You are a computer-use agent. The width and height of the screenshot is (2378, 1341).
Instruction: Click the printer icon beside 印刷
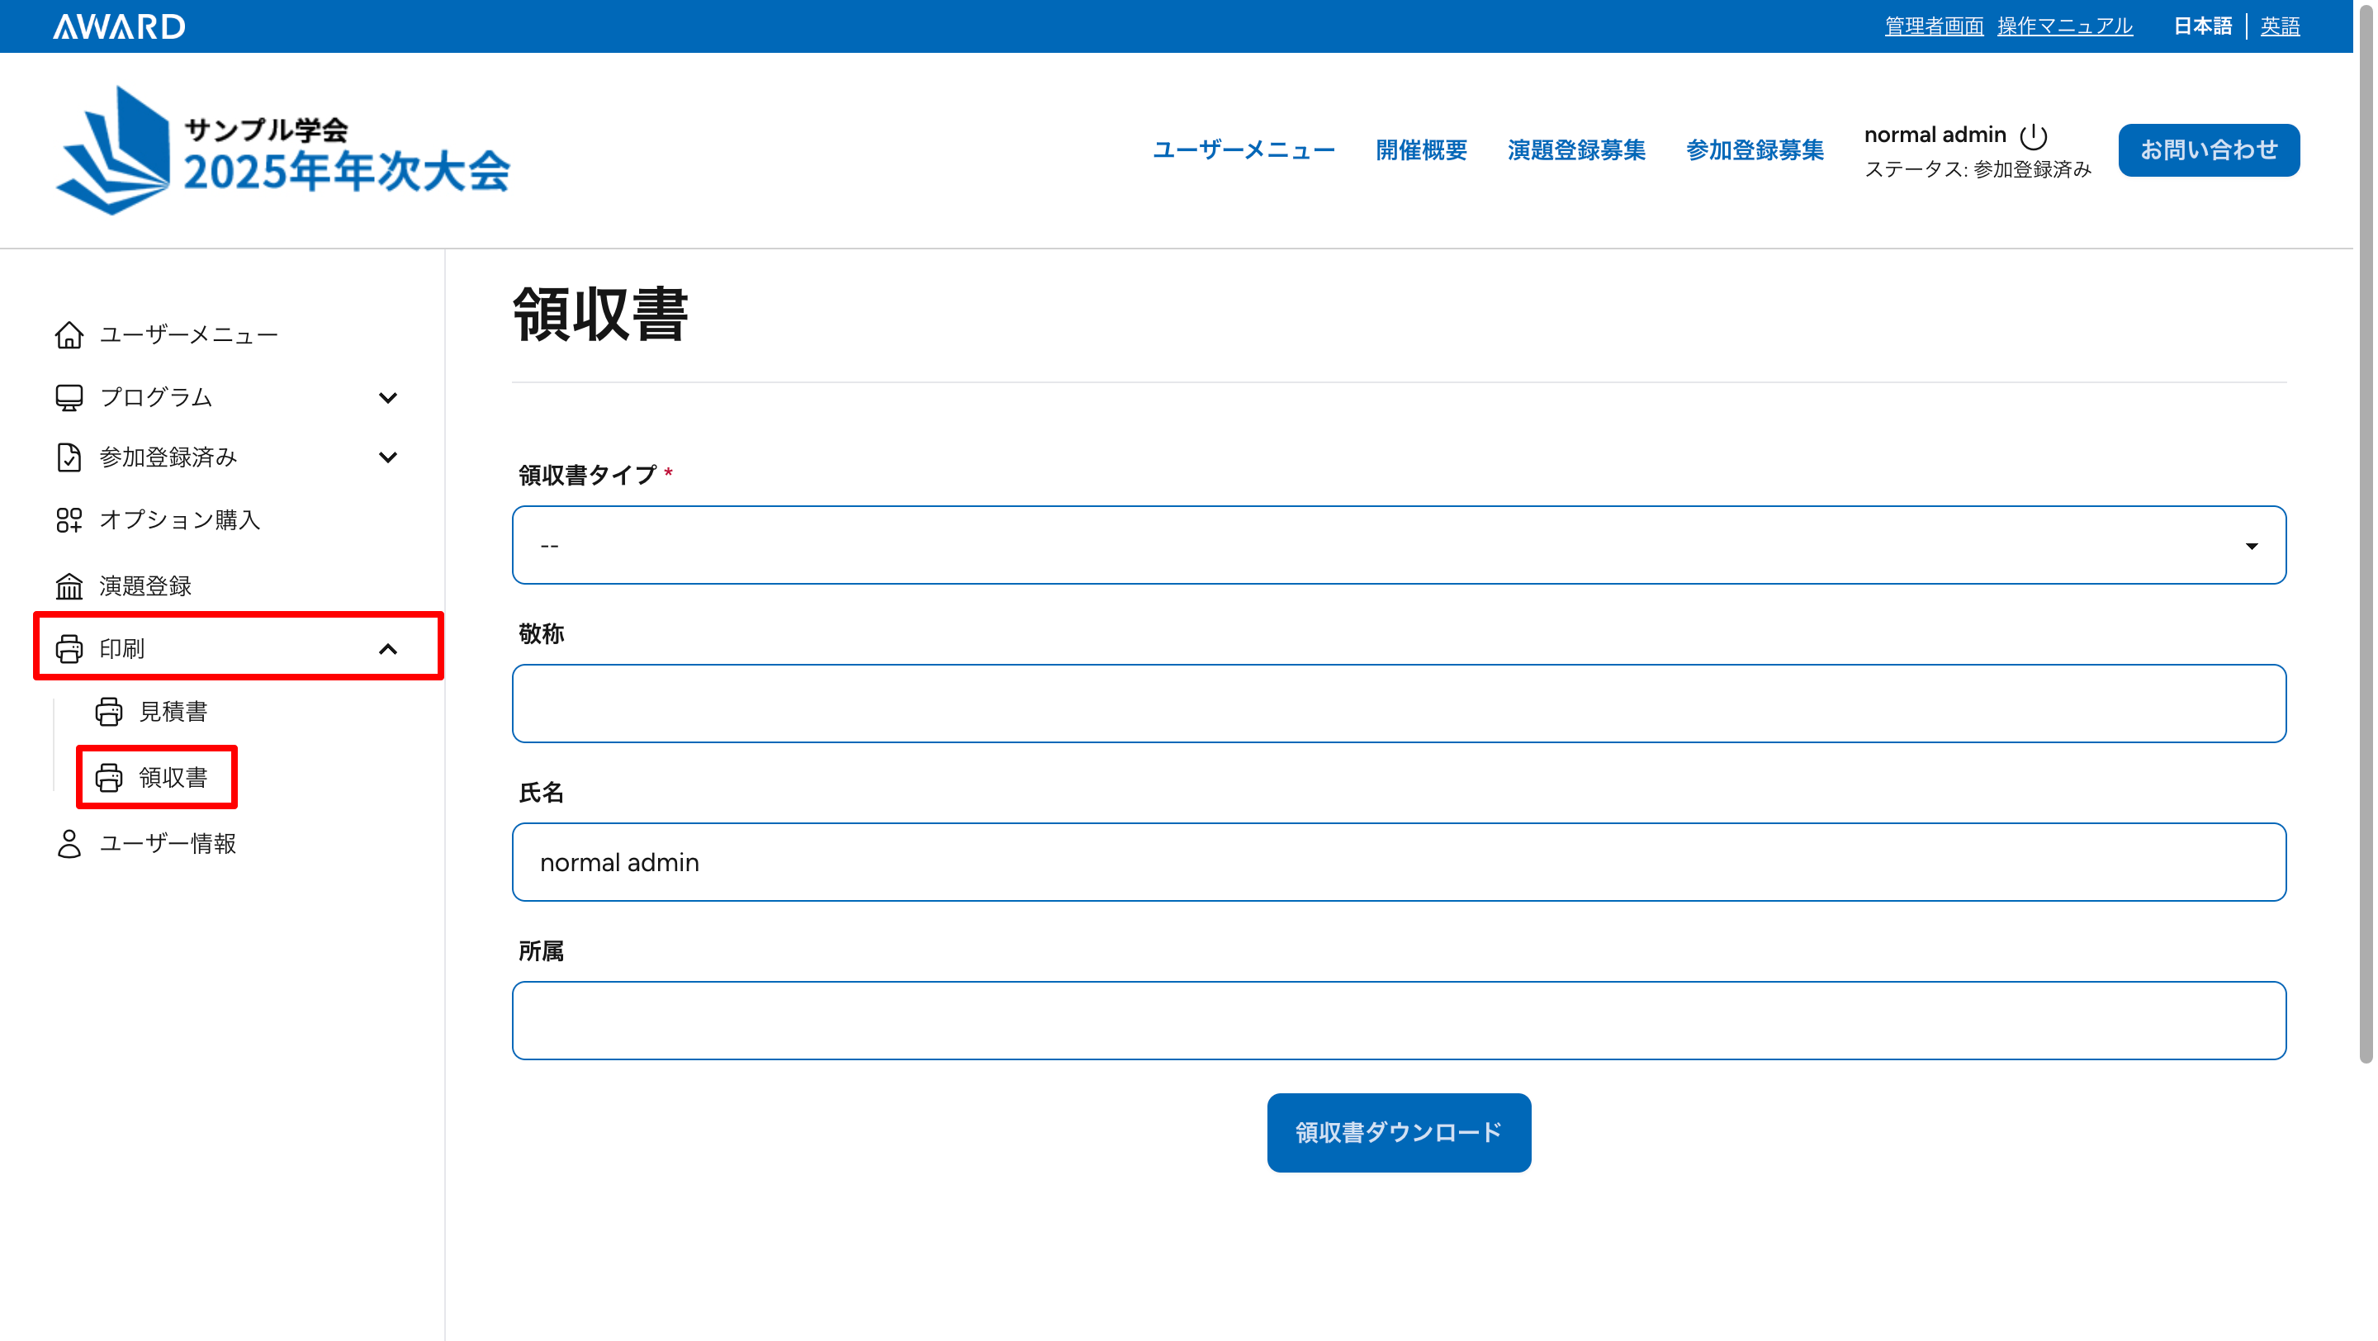point(69,649)
